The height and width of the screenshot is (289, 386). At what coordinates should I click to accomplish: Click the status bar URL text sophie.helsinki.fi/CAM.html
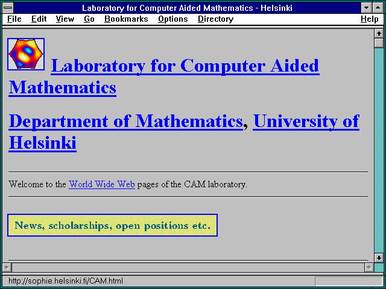tap(65, 281)
